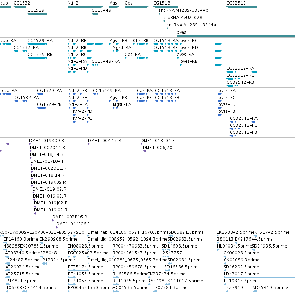Click the 'Ntf-2-PD' label
The height and width of the screenshot is (293, 295).
(x=83, y=111)
